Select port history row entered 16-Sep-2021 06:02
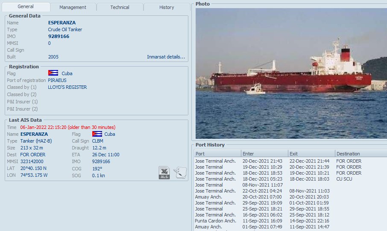Image resolution: width=387 pixels, height=231 pixels. (x=290, y=215)
